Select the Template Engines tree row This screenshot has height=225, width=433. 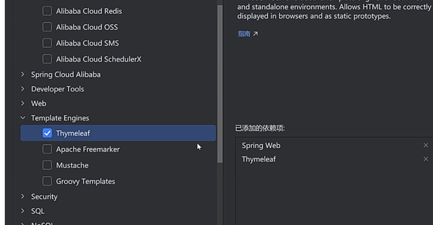tap(118, 118)
